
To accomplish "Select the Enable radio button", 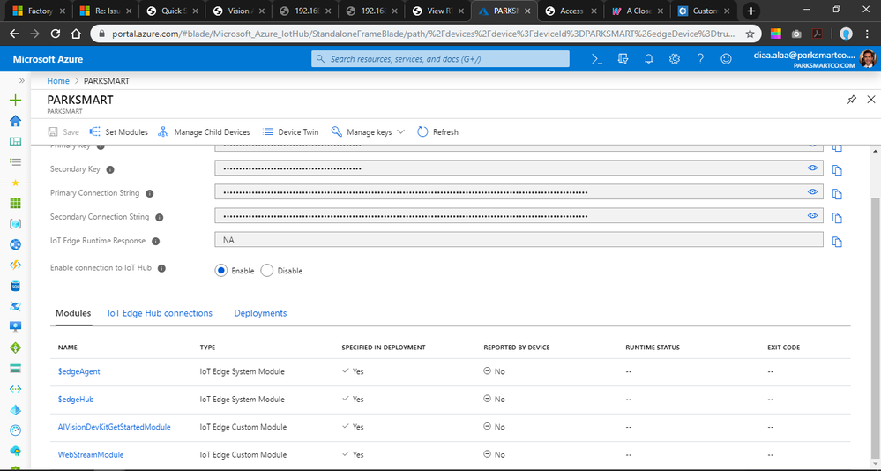I will click(x=221, y=271).
